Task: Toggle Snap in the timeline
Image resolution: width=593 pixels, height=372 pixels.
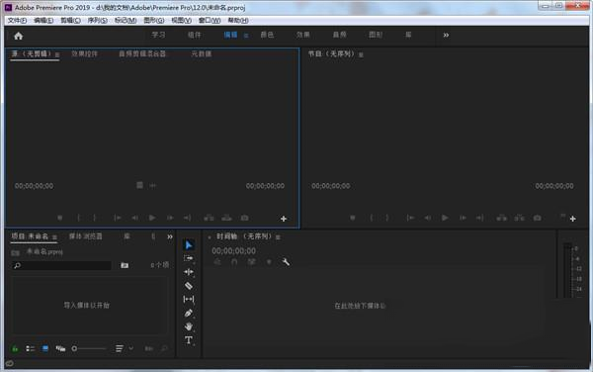Action: (234, 262)
